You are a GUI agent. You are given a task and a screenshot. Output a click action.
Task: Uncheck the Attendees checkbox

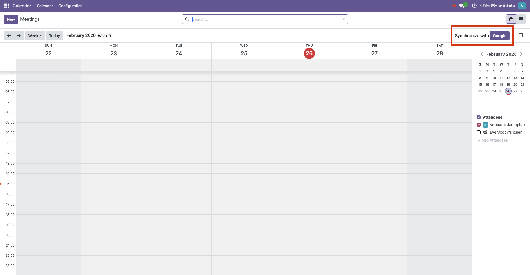click(479, 117)
